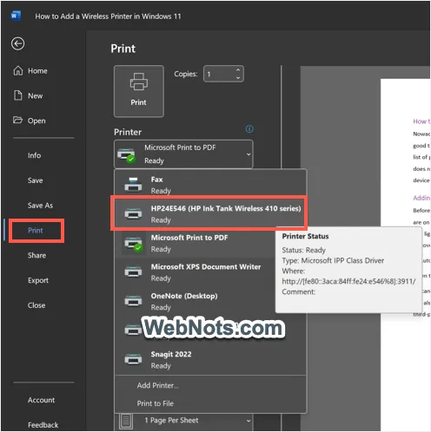Select the Fax printer icon entry
Image resolution: width=431 pixels, height=432 pixels.
click(133, 185)
